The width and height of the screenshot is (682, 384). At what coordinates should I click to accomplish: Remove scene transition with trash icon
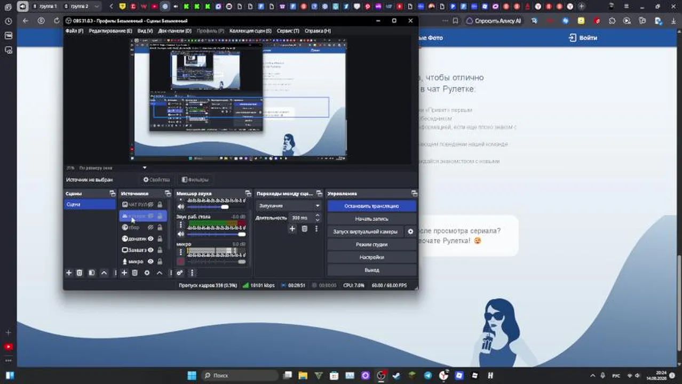tap(305, 229)
